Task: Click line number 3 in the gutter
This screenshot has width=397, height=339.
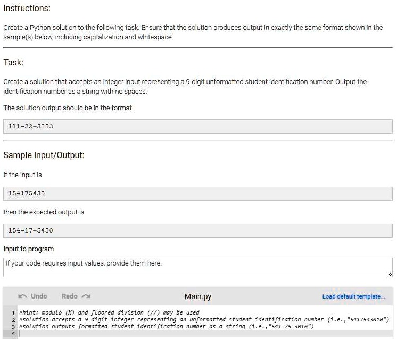Action: click(13, 326)
